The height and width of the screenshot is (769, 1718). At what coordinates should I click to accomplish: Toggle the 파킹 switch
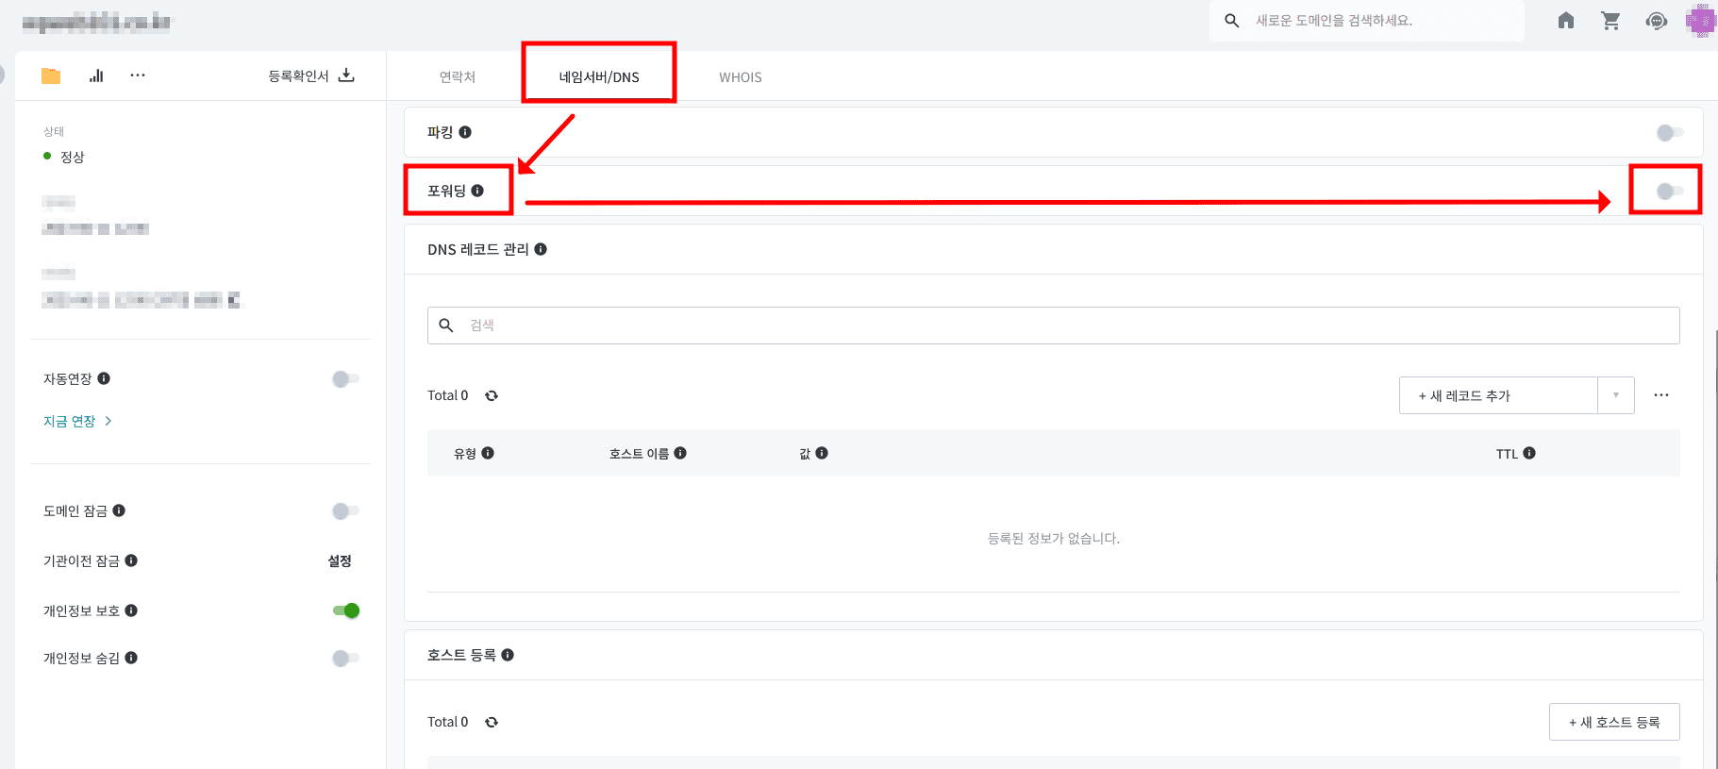[1669, 133]
